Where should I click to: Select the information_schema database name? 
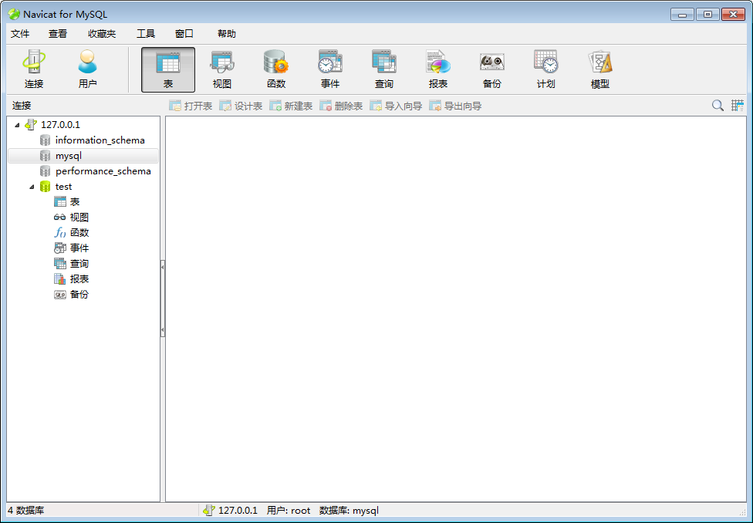100,140
